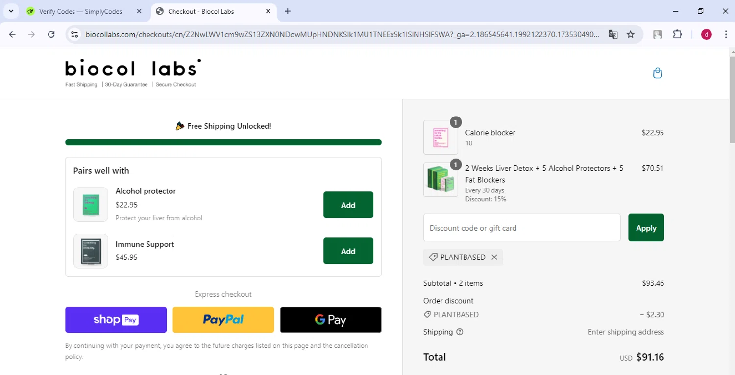The image size is (735, 375).
Task: Click the Calorie blocker product thumbnail
Action: (441, 138)
